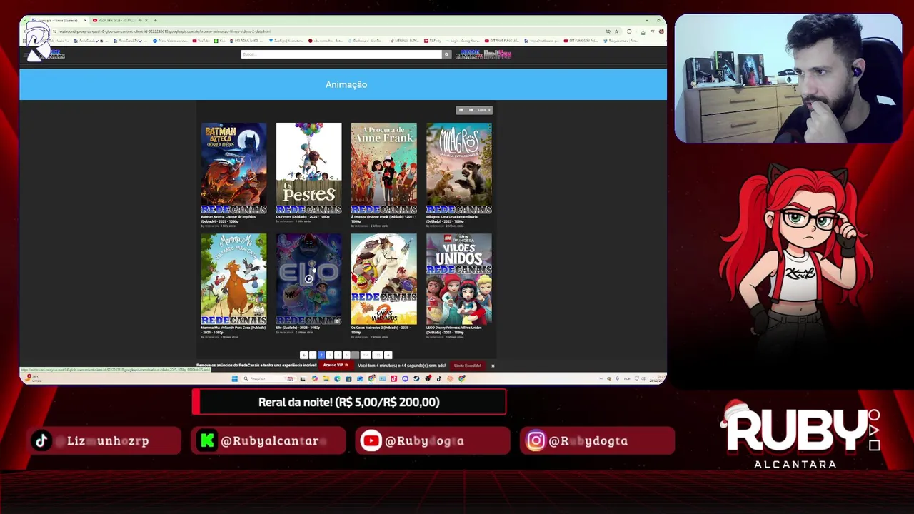Open the Os Pestes movie poster
The width and height of the screenshot is (914, 514).
click(x=308, y=168)
